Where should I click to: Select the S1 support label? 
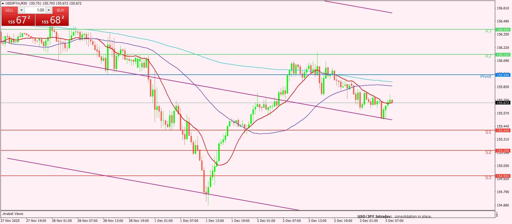point(488,132)
